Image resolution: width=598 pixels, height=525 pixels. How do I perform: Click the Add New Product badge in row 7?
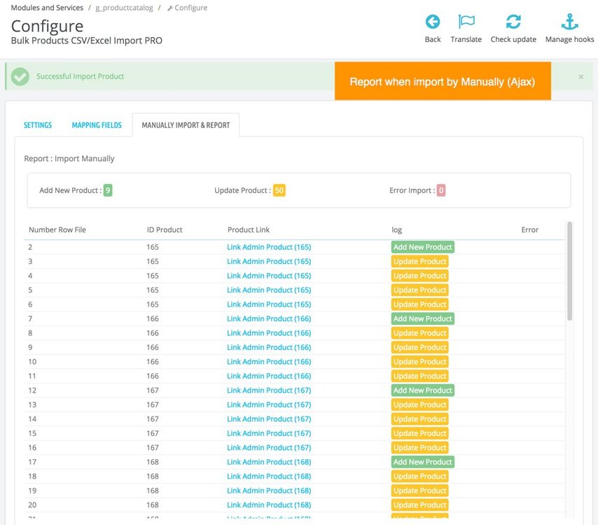[x=422, y=318]
